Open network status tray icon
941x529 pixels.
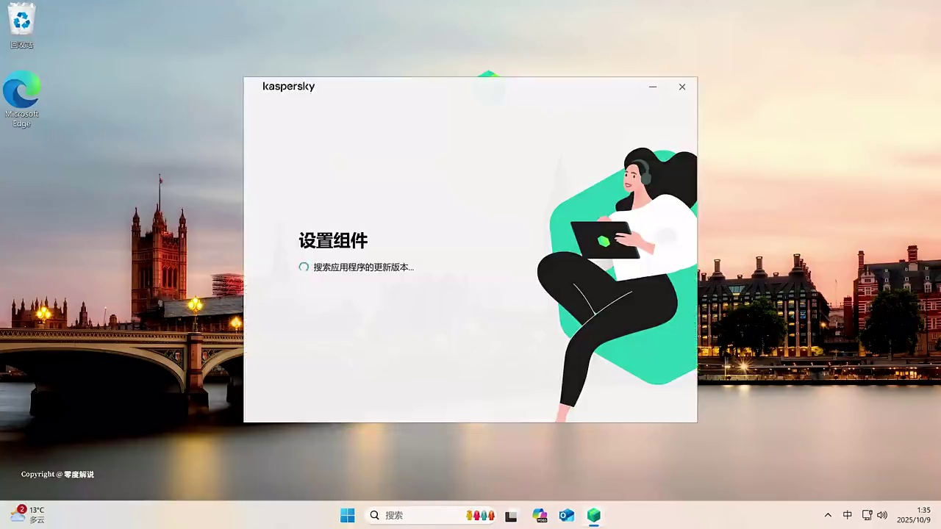867,516
